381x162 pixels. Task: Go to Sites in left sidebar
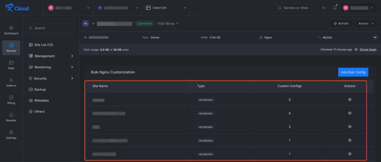(x=11, y=65)
